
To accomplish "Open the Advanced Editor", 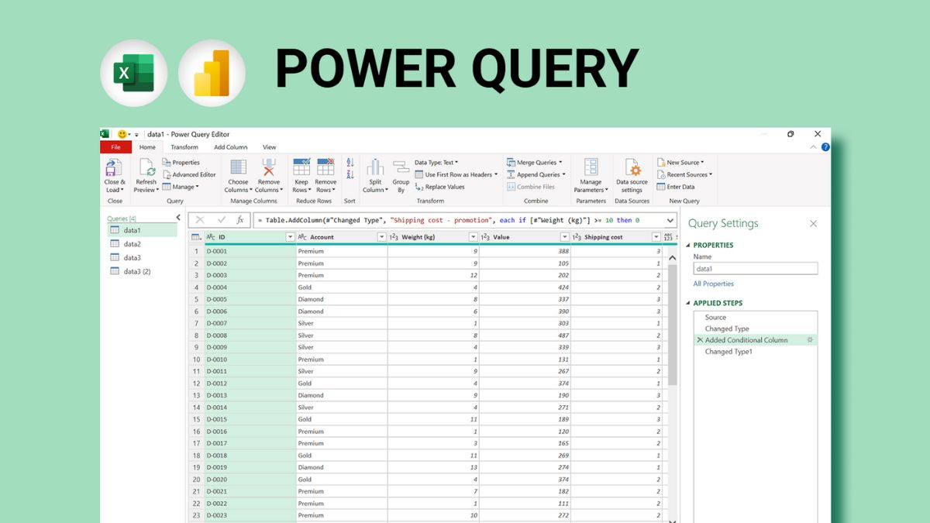I will coord(192,174).
